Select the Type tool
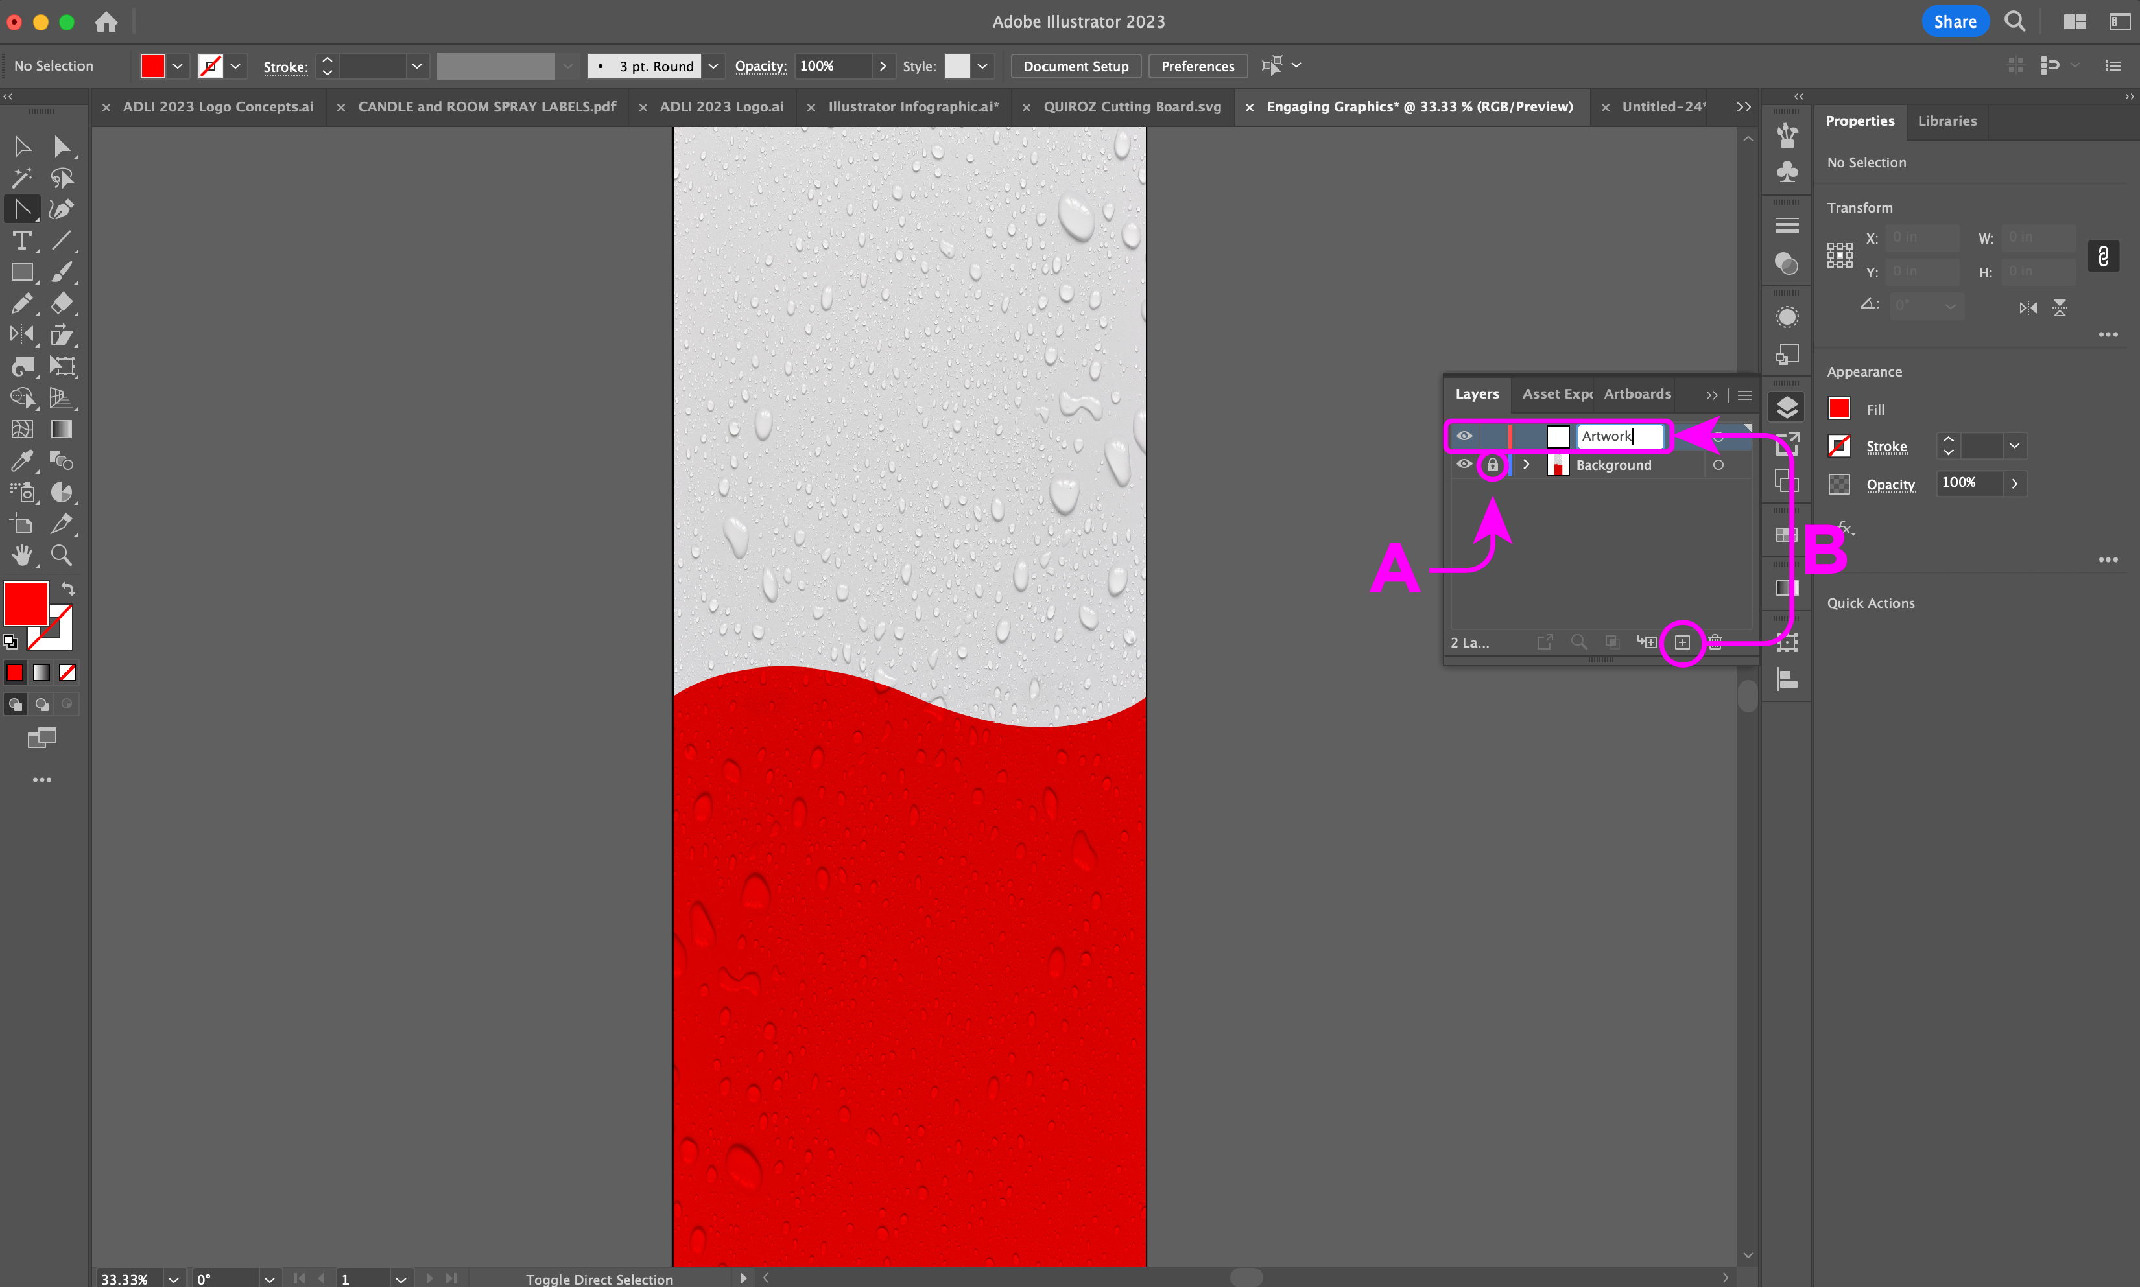The height and width of the screenshot is (1288, 2140). point(21,240)
